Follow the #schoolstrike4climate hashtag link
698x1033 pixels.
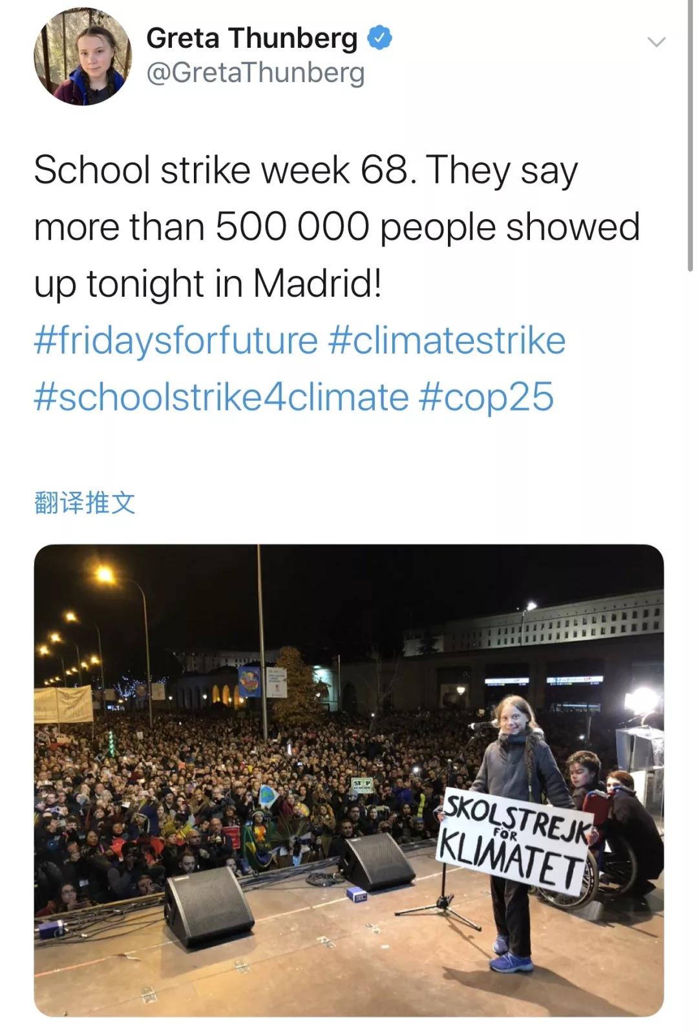coord(221,397)
